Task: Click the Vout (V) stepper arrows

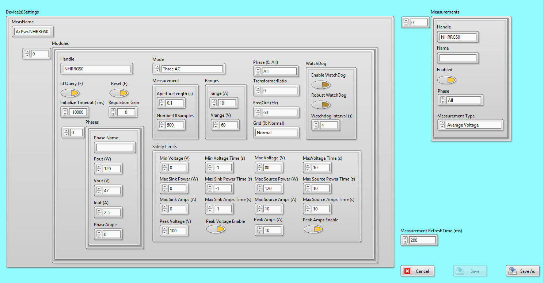Action: [x=99, y=190]
